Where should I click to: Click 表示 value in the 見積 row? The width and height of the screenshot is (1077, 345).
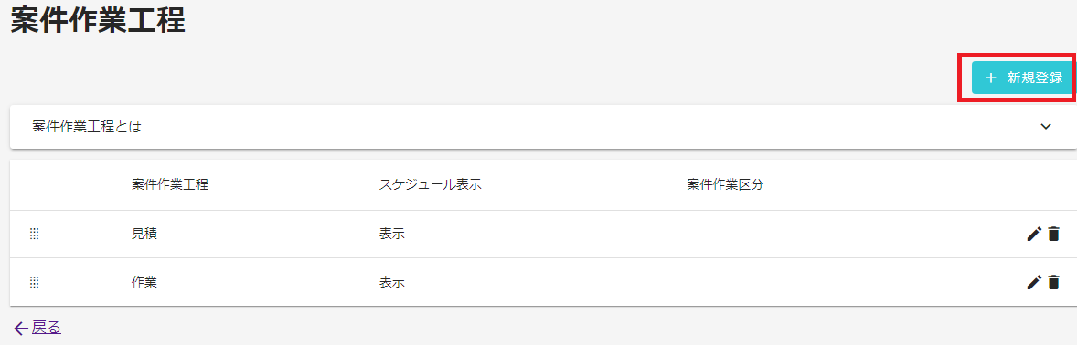tap(391, 234)
